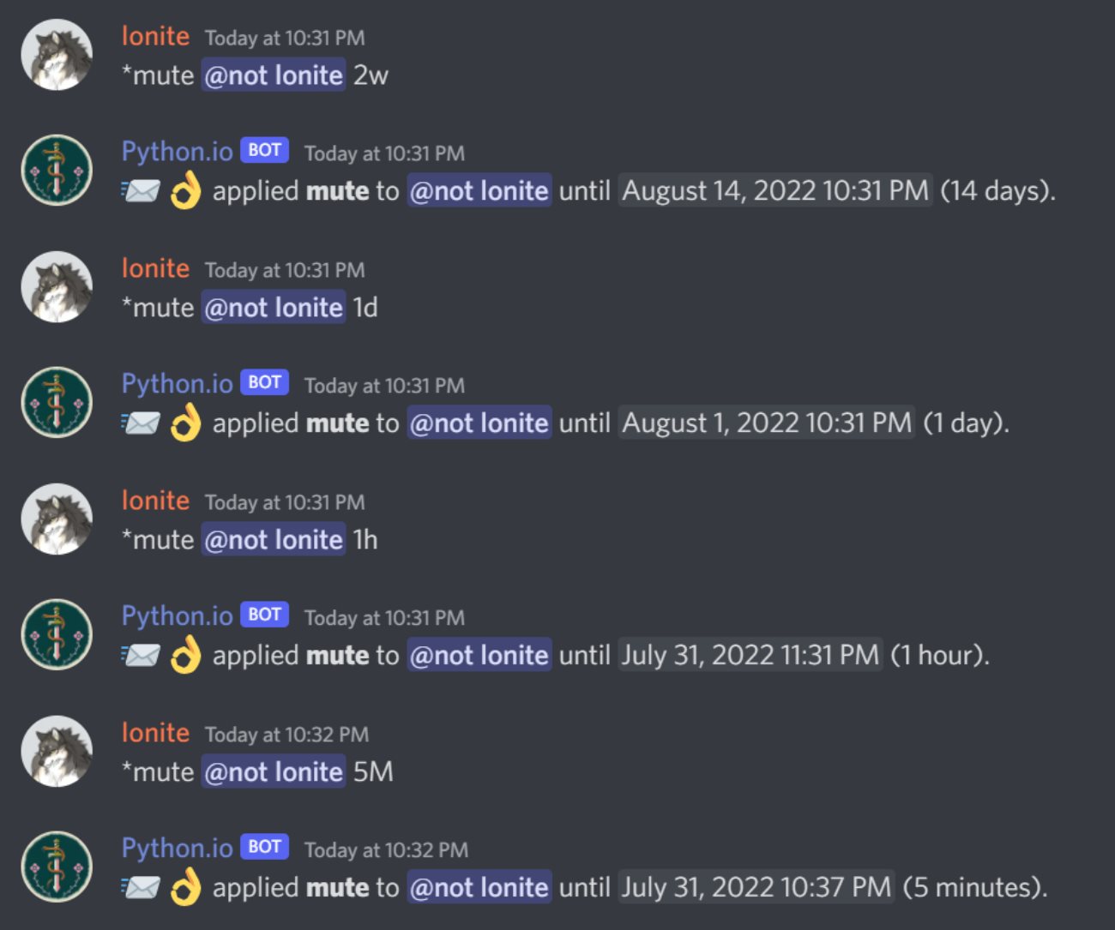Click the Ionite username above the 1d mute command
This screenshot has width=1115, height=930.
click(155, 268)
